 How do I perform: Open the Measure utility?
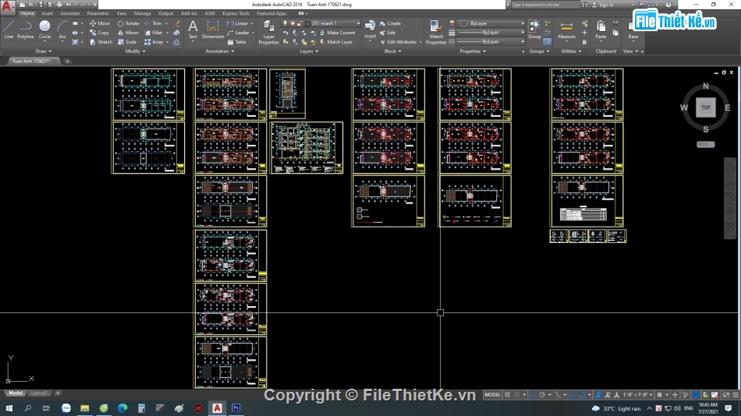[566, 30]
